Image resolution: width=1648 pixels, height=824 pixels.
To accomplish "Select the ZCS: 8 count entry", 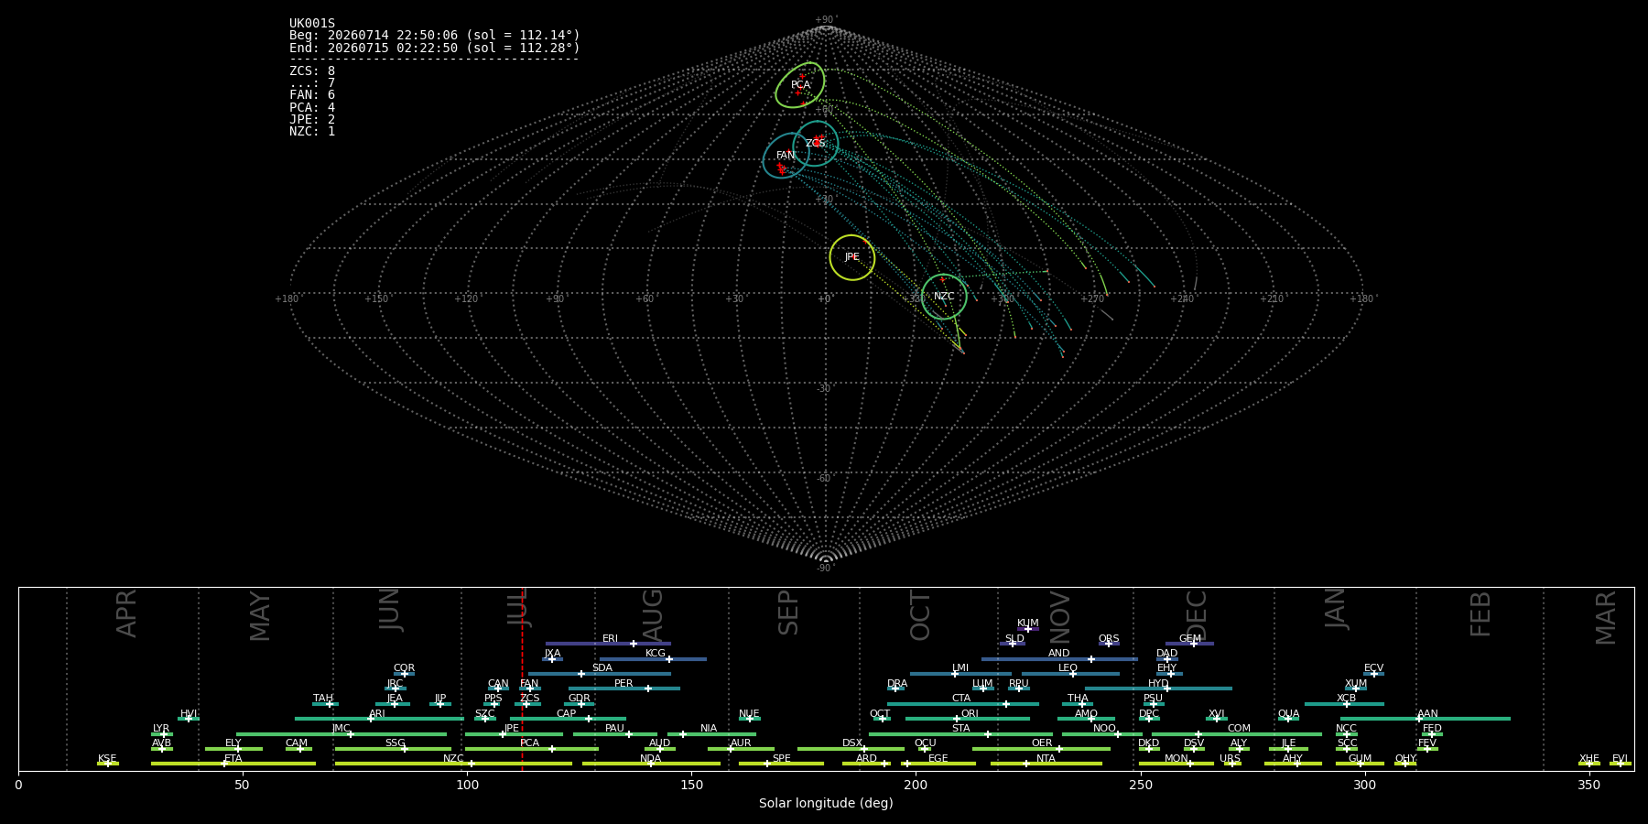I will click(x=312, y=71).
